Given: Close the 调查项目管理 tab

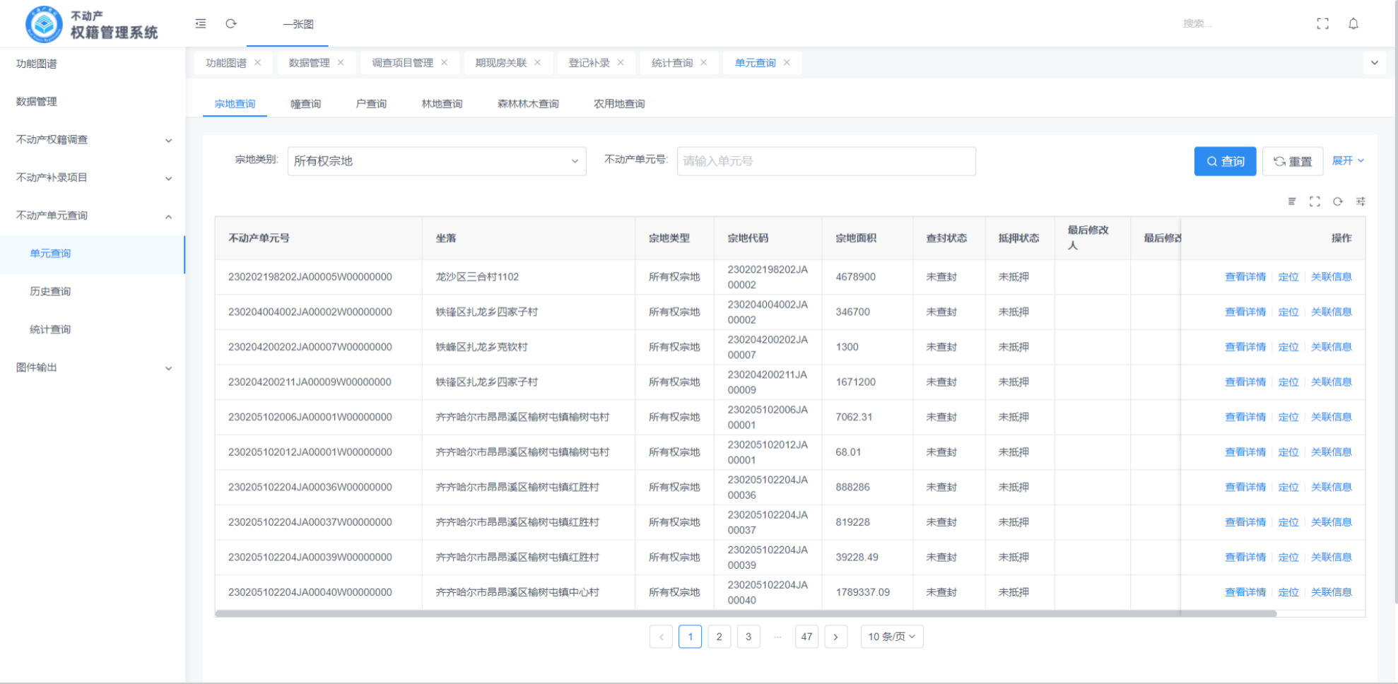Looking at the screenshot, I should [x=445, y=62].
